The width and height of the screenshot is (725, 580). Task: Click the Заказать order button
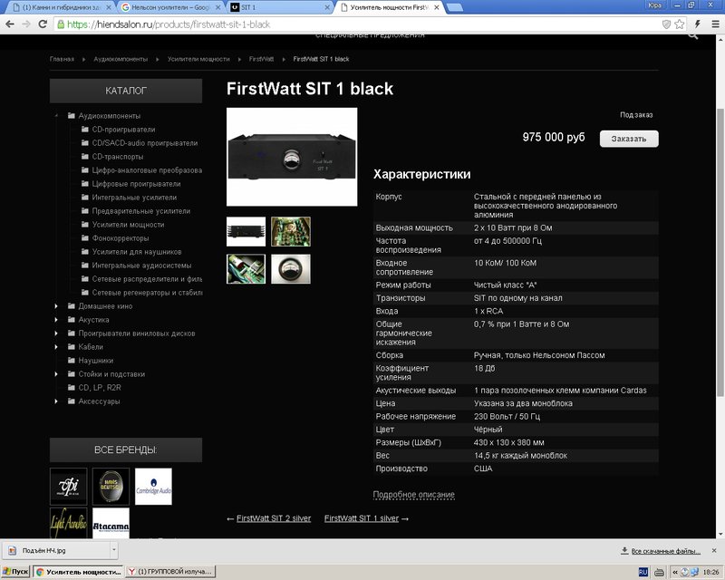[629, 139]
